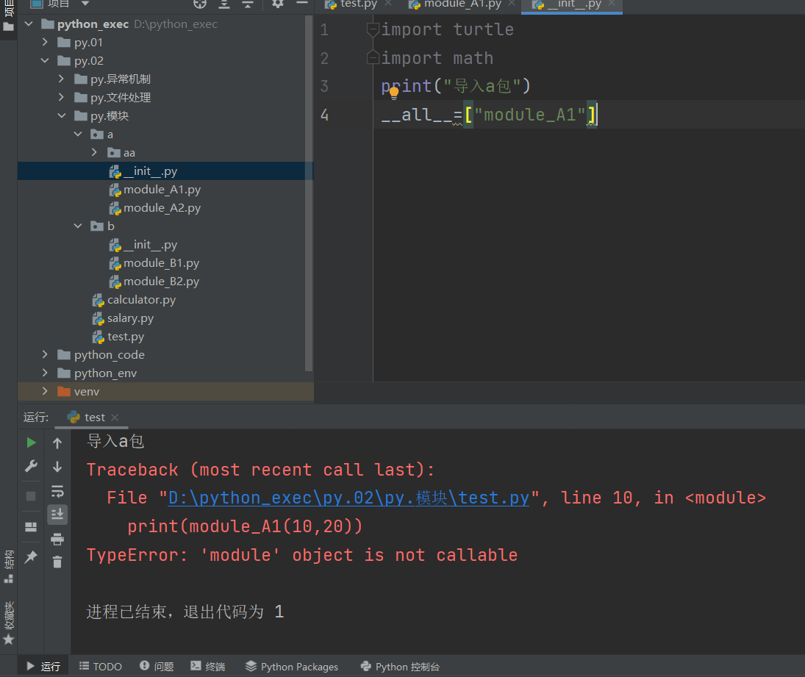This screenshot has width=805, height=677.
Task: Clear all console output trash icon
Action: point(57,562)
